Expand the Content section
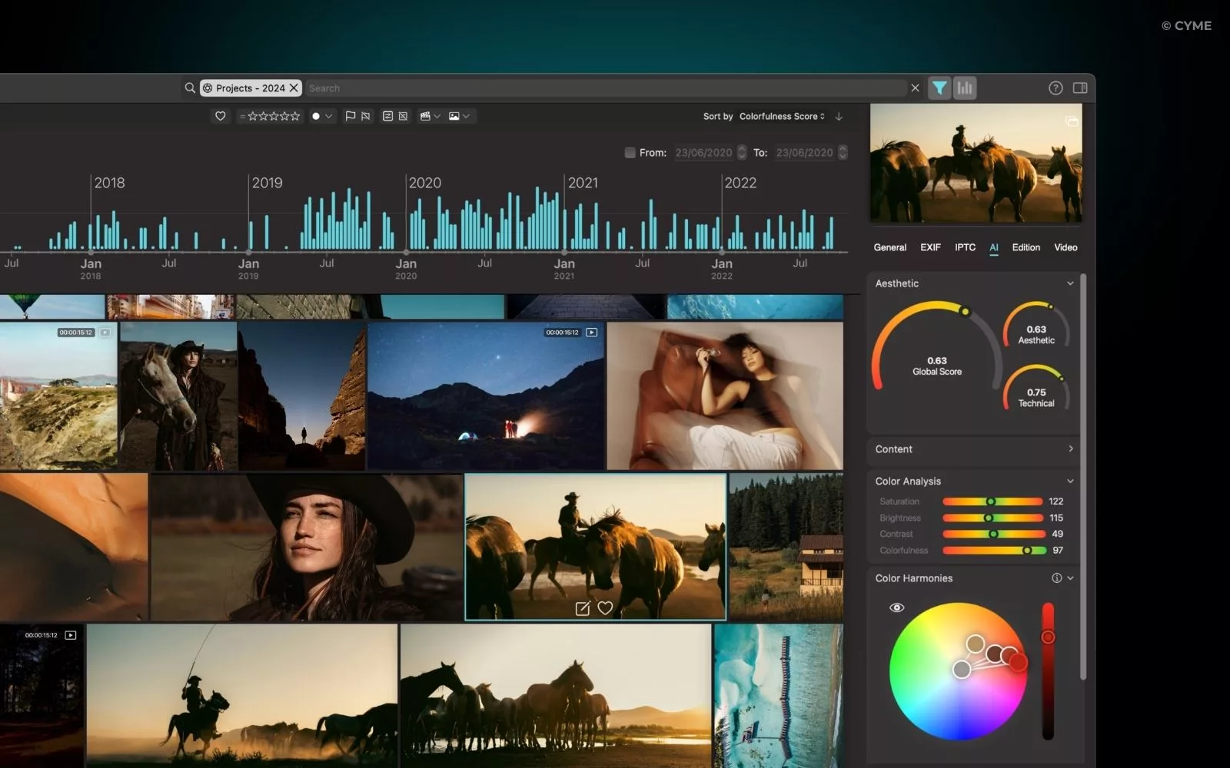Screen dimensions: 1230x768 (x=1071, y=449)
